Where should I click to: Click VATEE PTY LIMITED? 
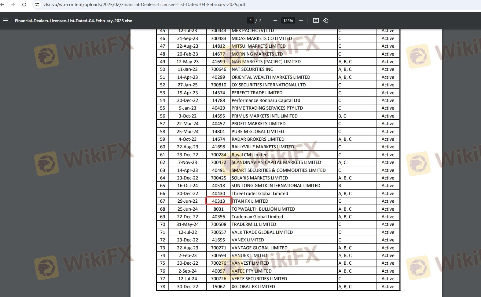pyautogui.click(x=252, y=271)
